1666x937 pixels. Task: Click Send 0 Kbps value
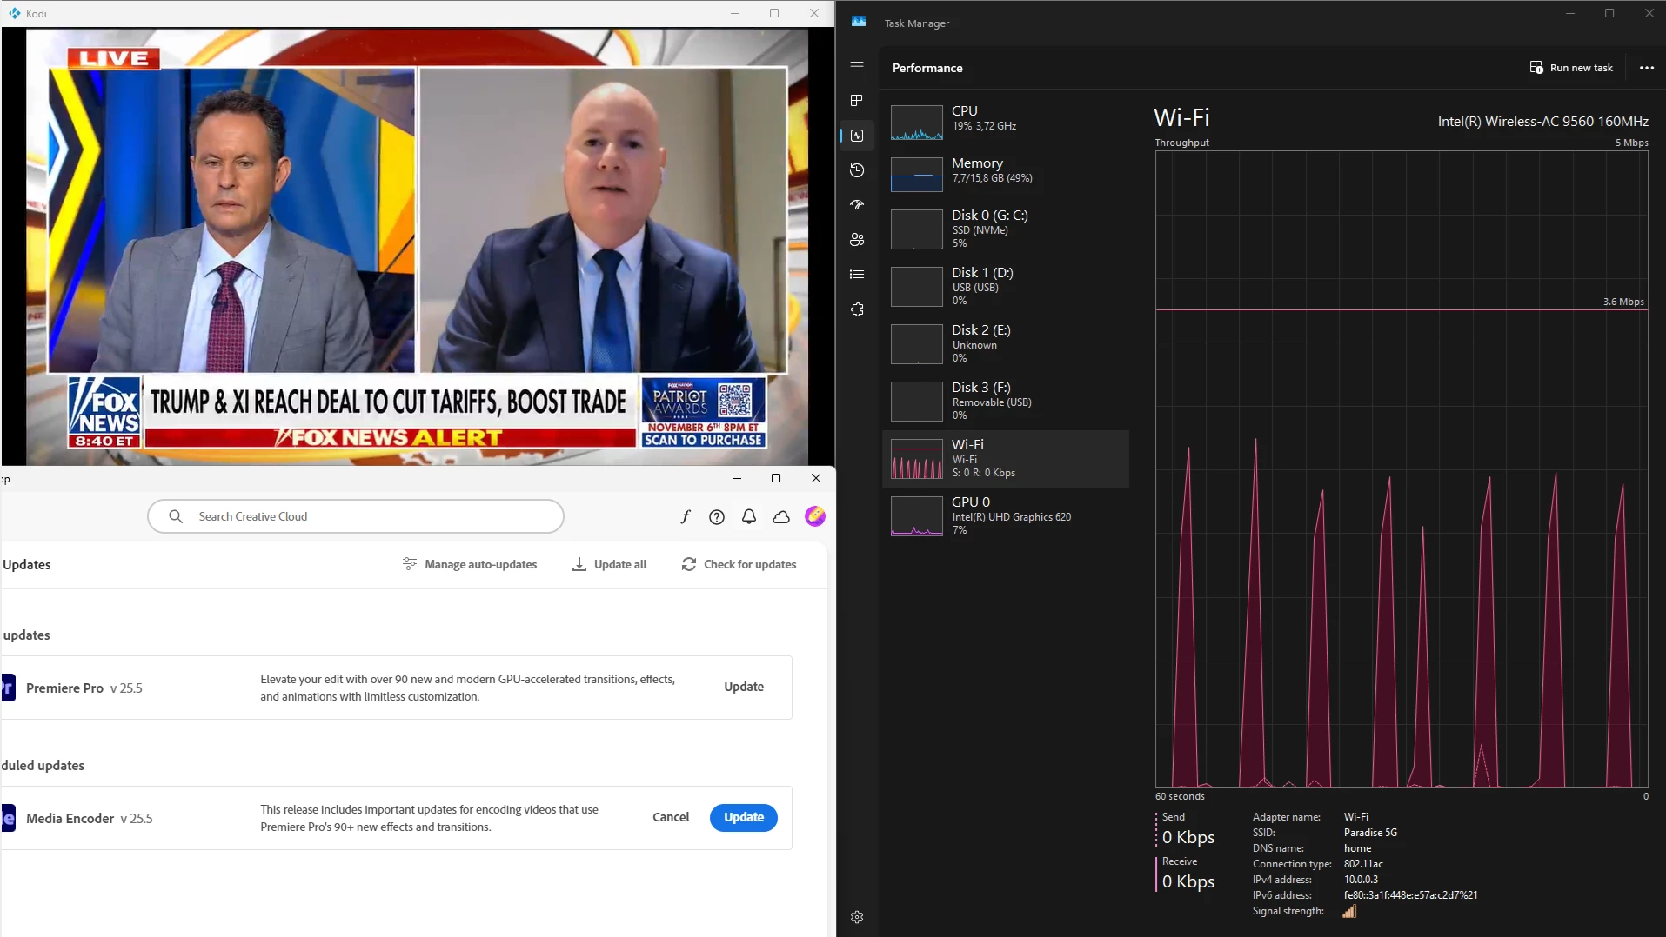(x=1188, y=837)
